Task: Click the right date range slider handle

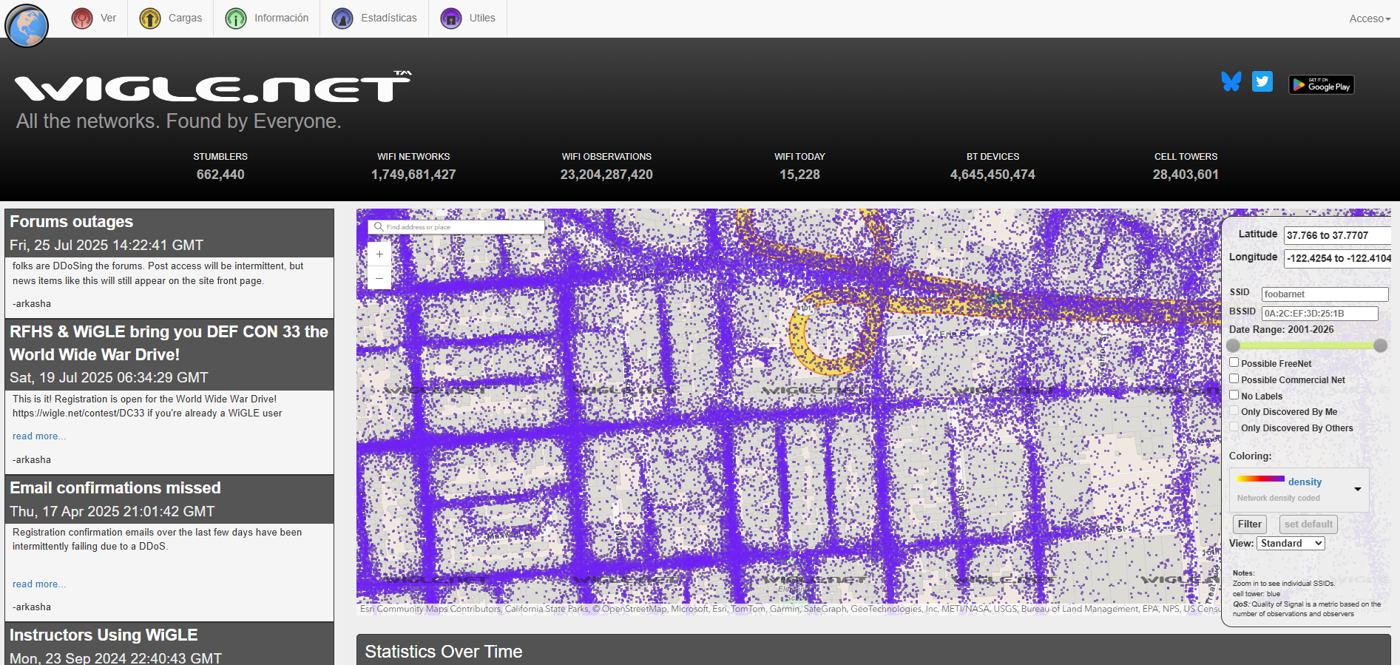Action: [1381, 345]
